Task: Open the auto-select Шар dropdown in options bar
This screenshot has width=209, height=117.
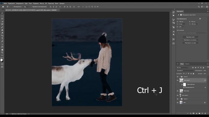Action: coord(26,6)
